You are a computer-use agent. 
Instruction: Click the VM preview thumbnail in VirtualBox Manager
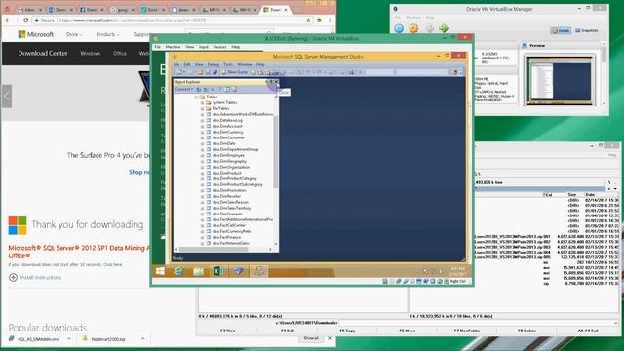(x=560, y=81)
